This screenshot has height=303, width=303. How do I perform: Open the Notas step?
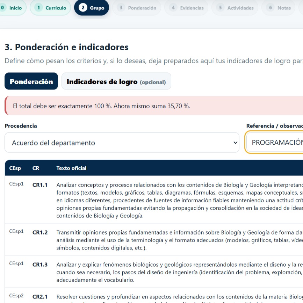tap(278, 8)
